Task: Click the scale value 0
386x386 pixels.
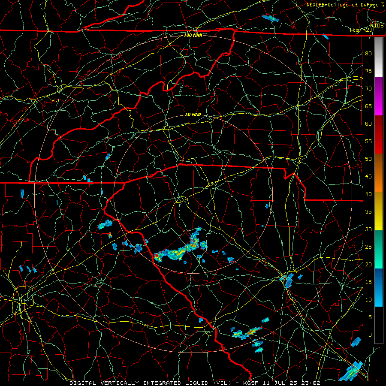Action: 370,335
